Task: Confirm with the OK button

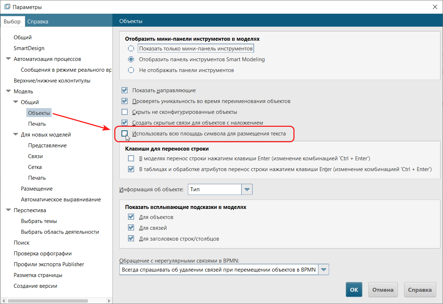Action: (x=354, y=290)
